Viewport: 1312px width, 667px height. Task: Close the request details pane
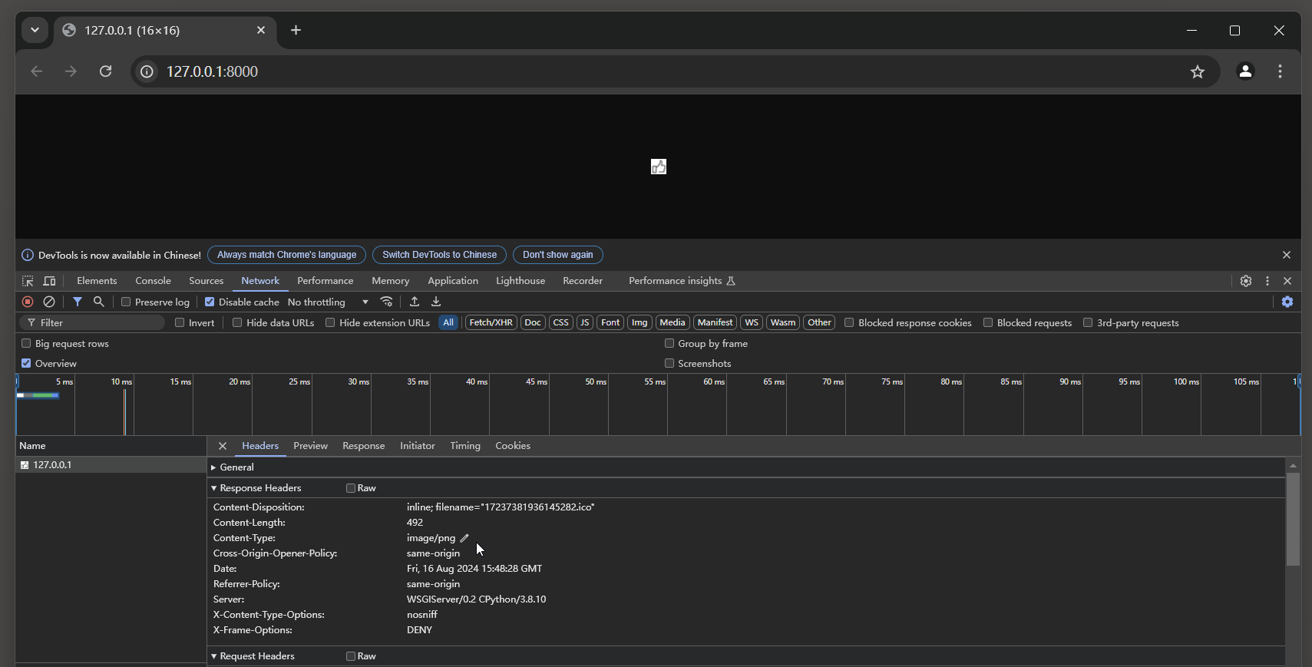(x=223, y=446)
